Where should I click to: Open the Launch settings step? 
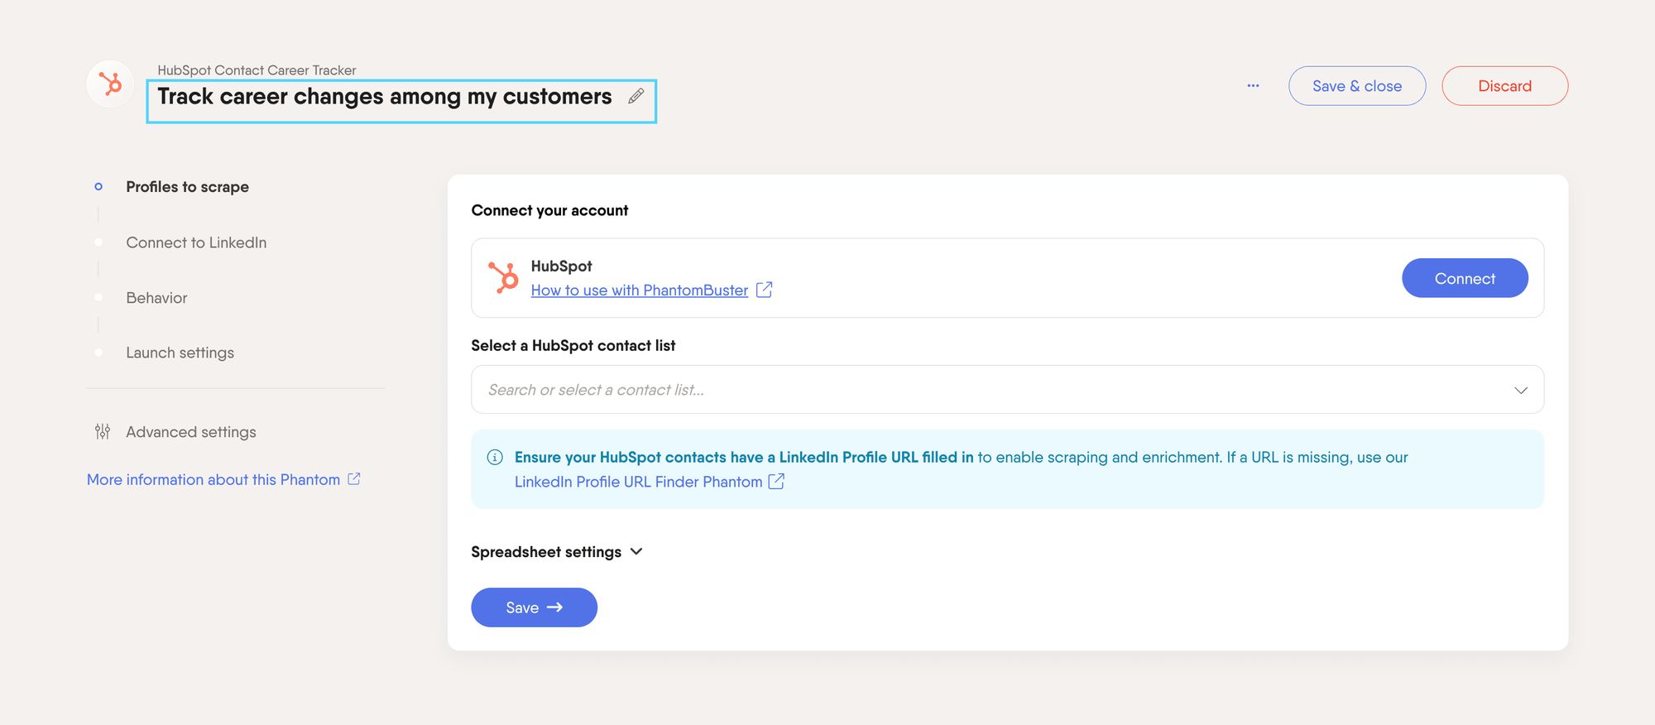[180, 353]
